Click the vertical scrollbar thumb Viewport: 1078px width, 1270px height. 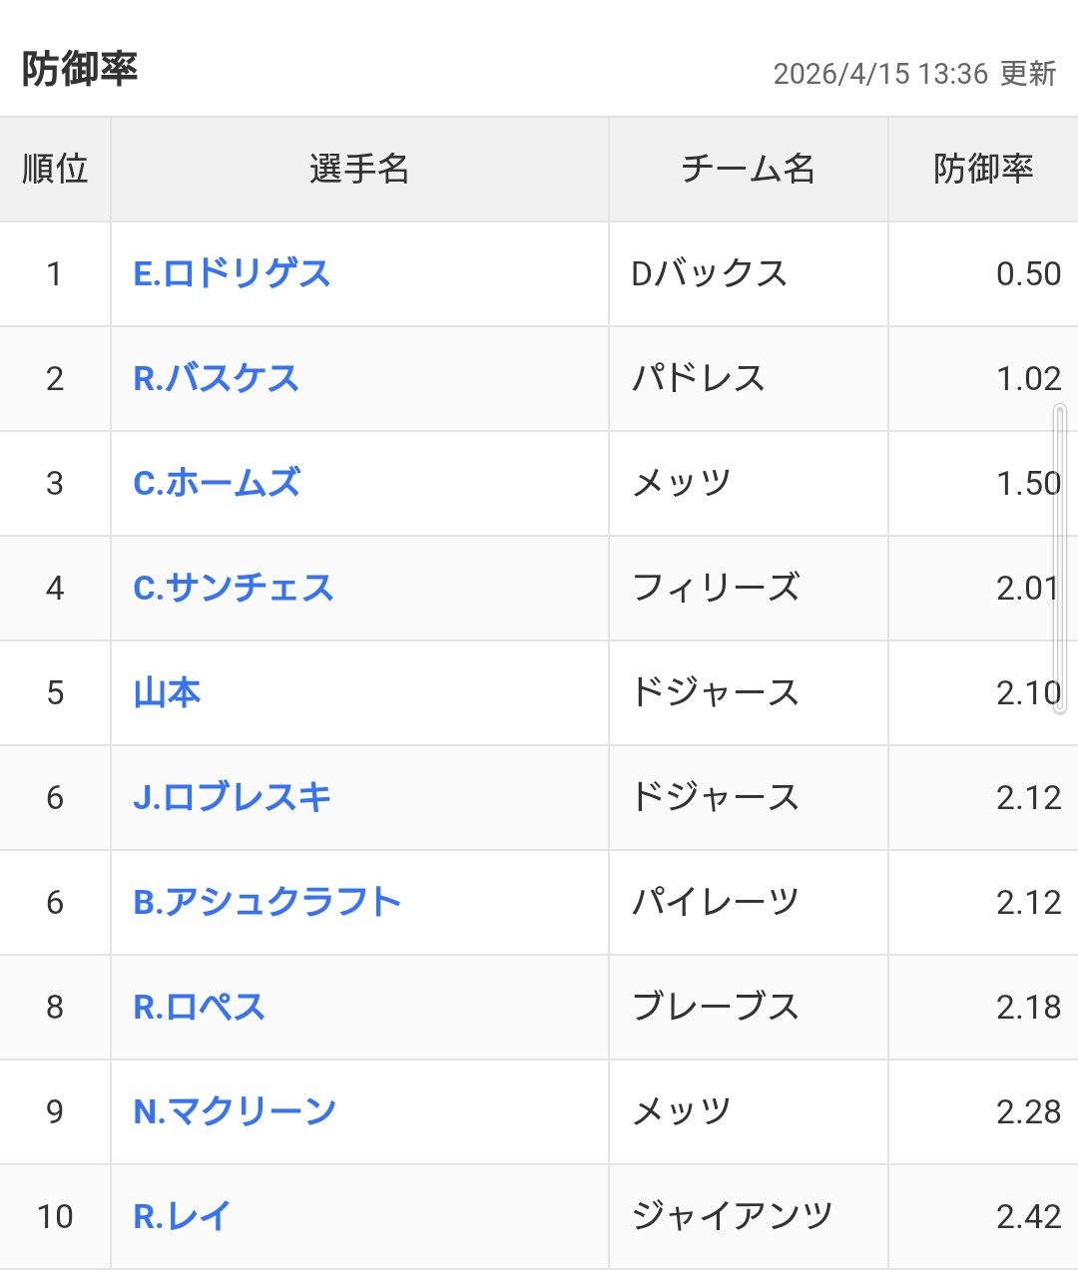pos(1060,559)
